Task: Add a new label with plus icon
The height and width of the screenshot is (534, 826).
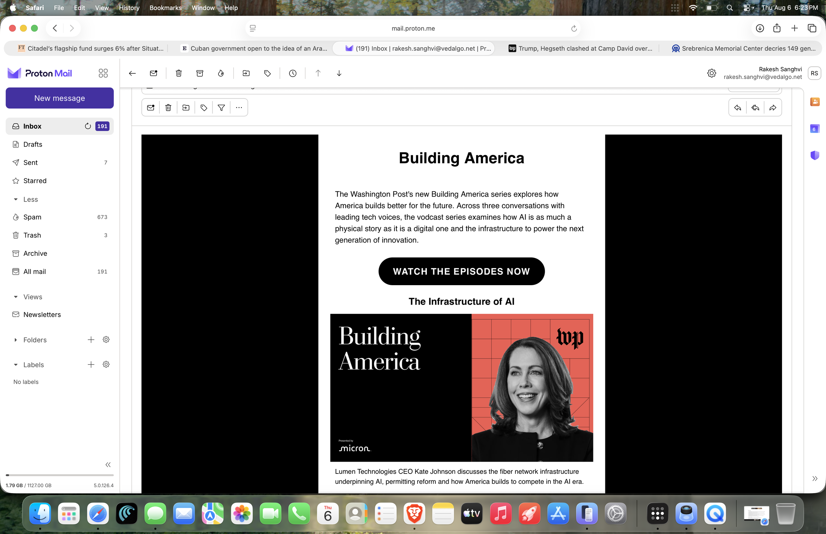Action: (x=91, y=364)
